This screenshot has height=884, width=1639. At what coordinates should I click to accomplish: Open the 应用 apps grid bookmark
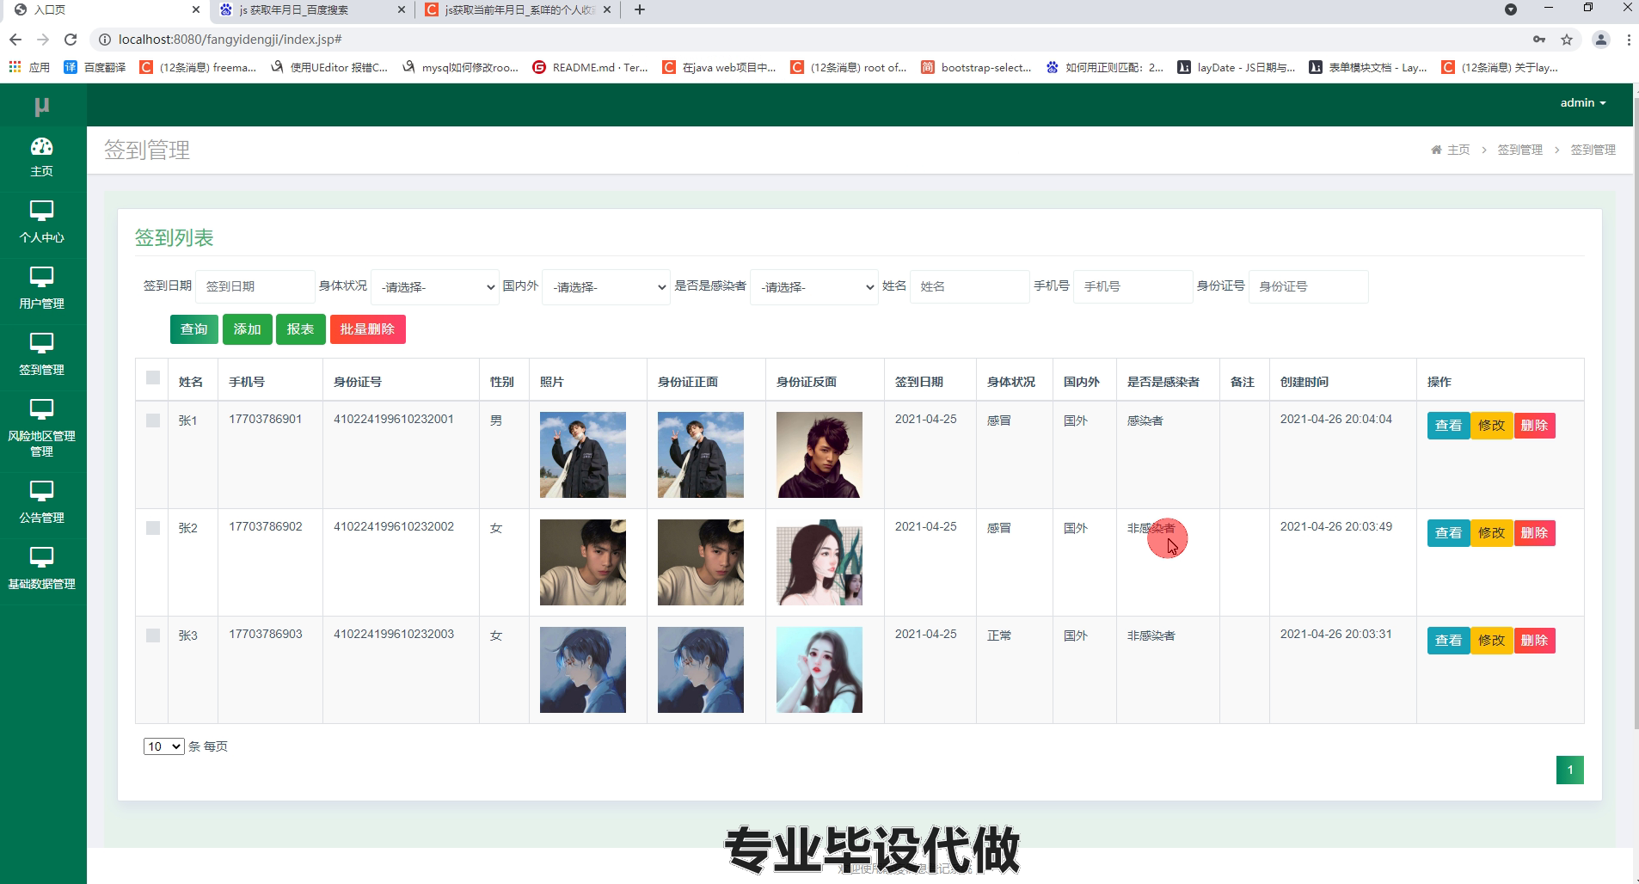pos(29,67)
